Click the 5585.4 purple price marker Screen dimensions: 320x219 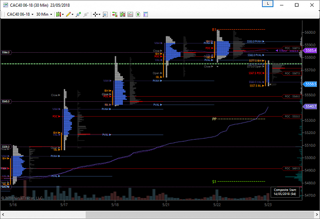310,50
